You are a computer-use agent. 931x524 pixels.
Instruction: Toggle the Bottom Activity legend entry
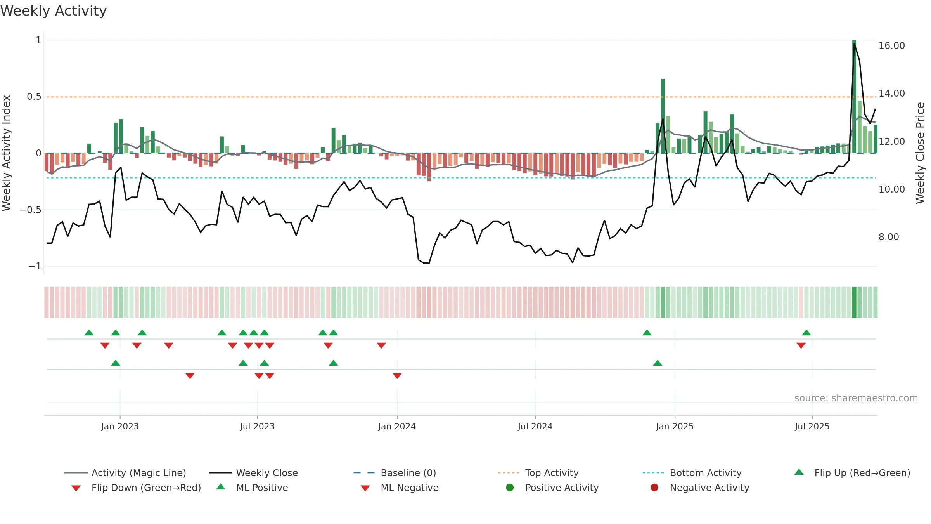click(692, 473)
